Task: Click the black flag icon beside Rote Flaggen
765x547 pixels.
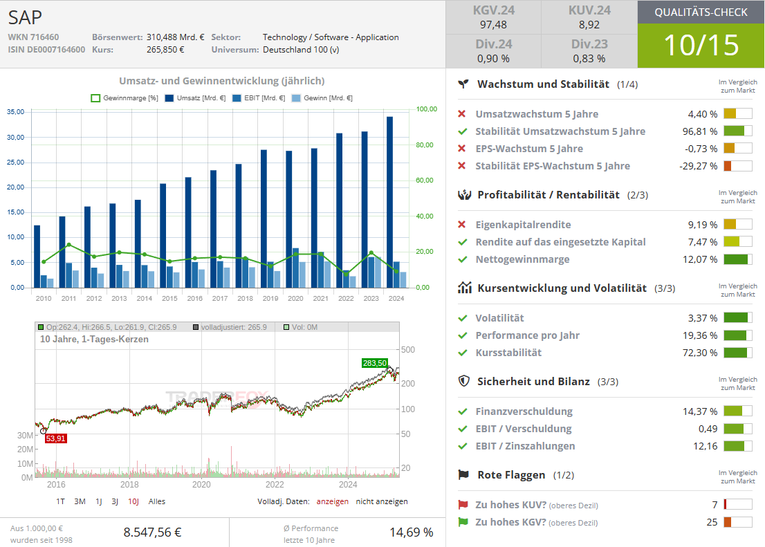Action: [463, 475]
